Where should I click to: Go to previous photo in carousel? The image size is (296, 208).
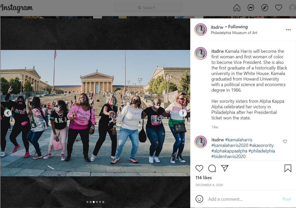click(8, 113)
